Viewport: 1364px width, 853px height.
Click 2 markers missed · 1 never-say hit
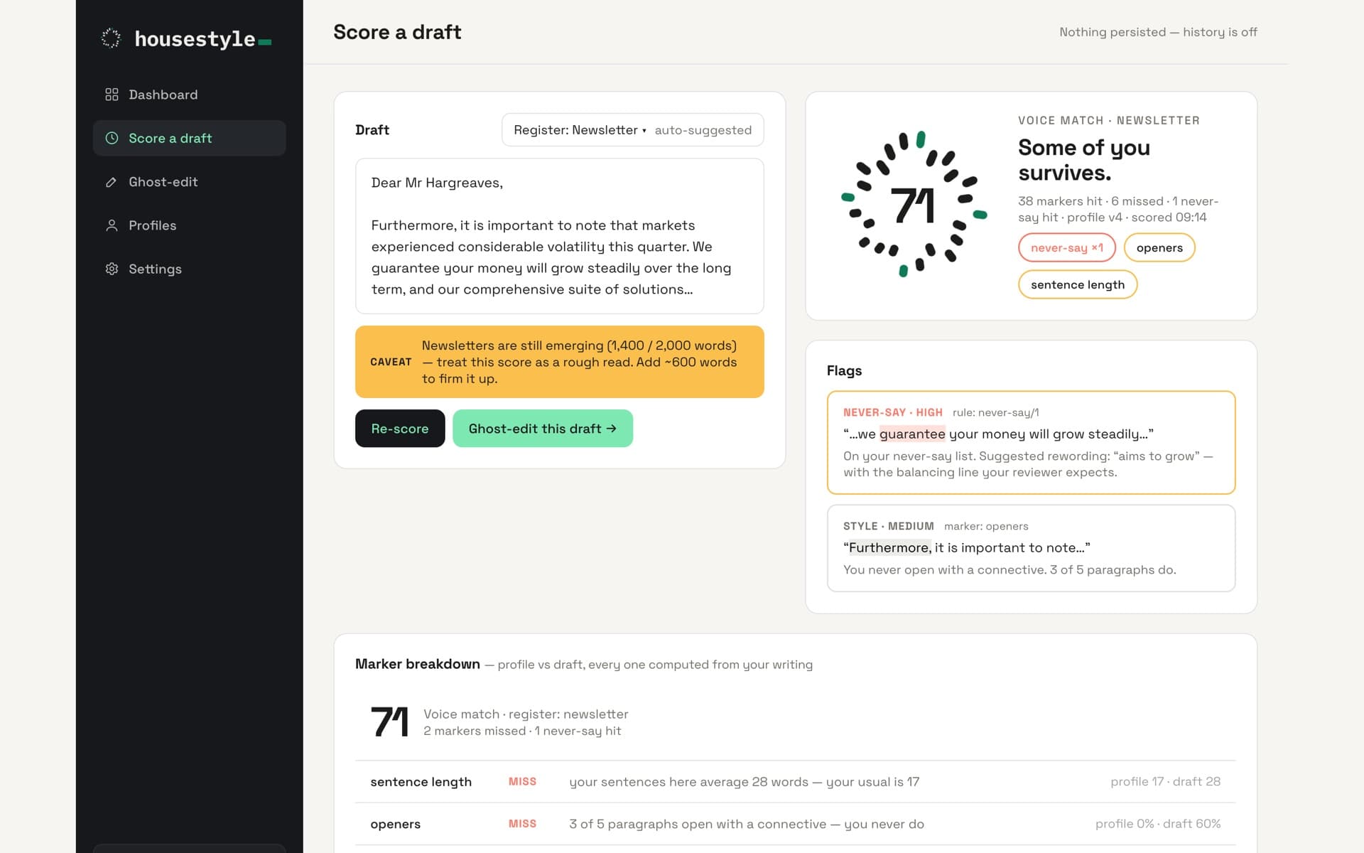(x=522, y=731)
